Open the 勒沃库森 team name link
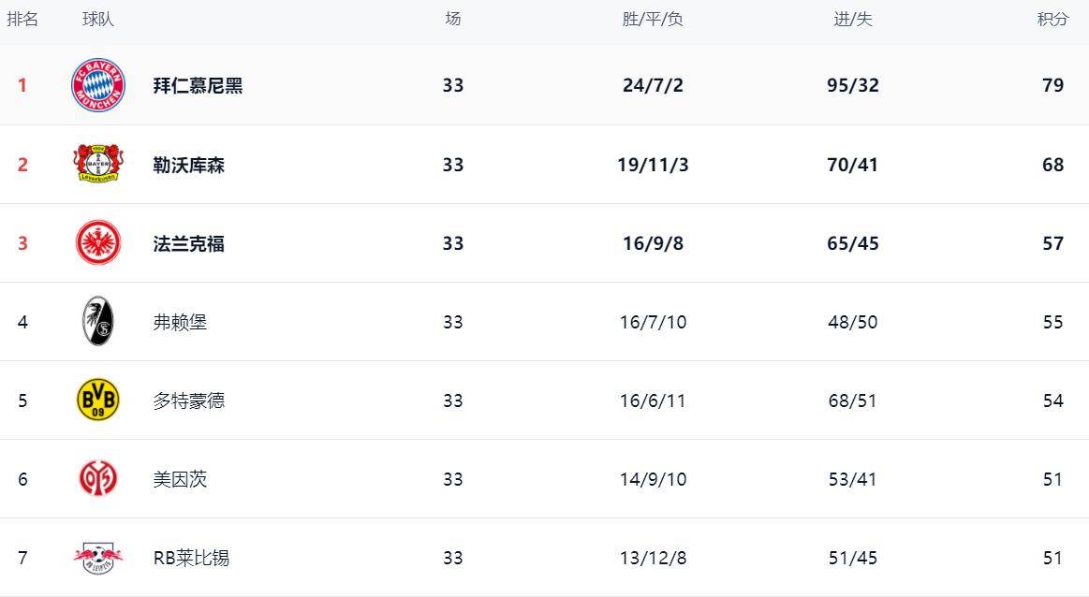The image size is (1089, 597). (x=188, y=165)
